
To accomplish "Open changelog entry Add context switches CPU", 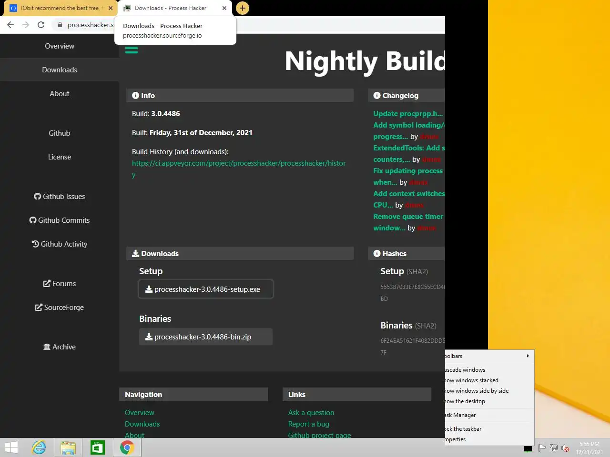I will [x=409, y=199].
